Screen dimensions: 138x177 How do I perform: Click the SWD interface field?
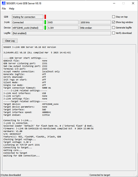tap(63, 22)
